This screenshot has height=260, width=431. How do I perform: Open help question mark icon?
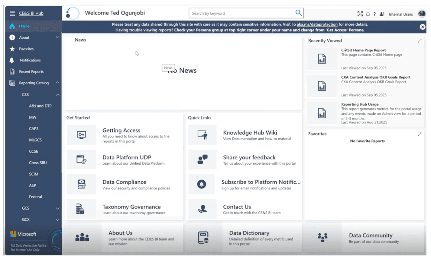[374, 14]
